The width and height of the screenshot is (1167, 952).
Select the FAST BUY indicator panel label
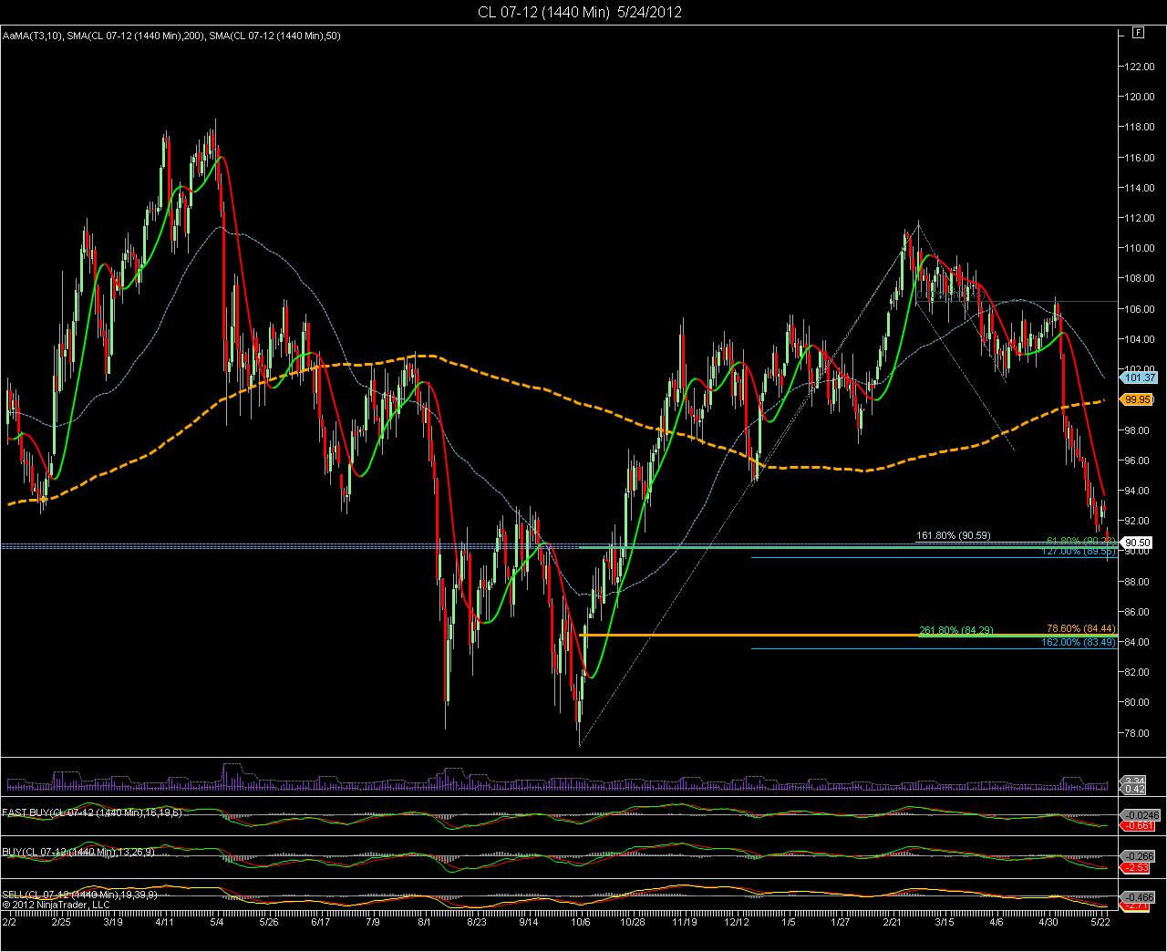tap(92, 812)
